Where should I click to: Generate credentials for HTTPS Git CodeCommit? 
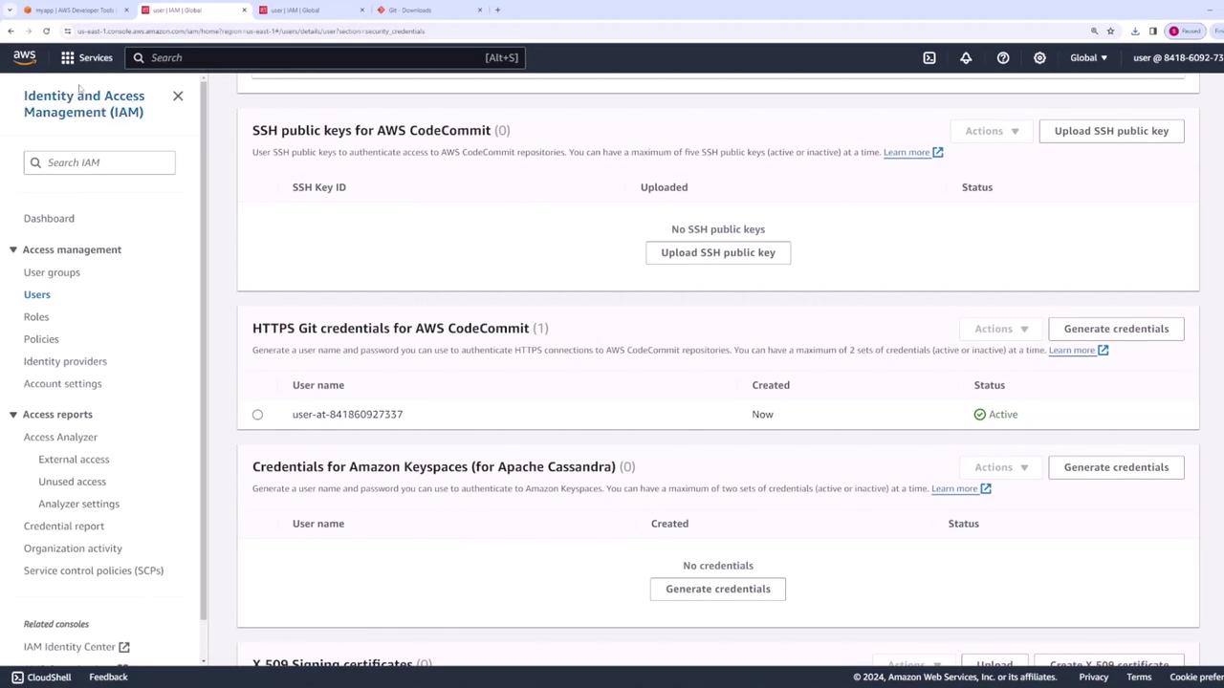[x=1116, y=329]
